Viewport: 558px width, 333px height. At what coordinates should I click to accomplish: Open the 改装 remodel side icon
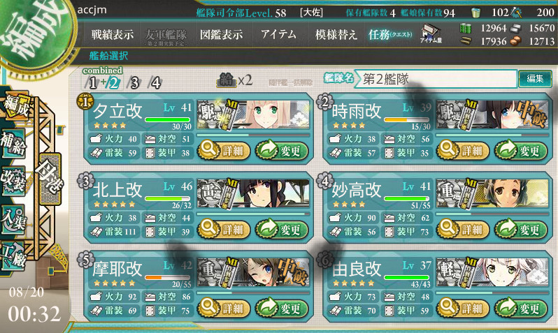(13, 181)
